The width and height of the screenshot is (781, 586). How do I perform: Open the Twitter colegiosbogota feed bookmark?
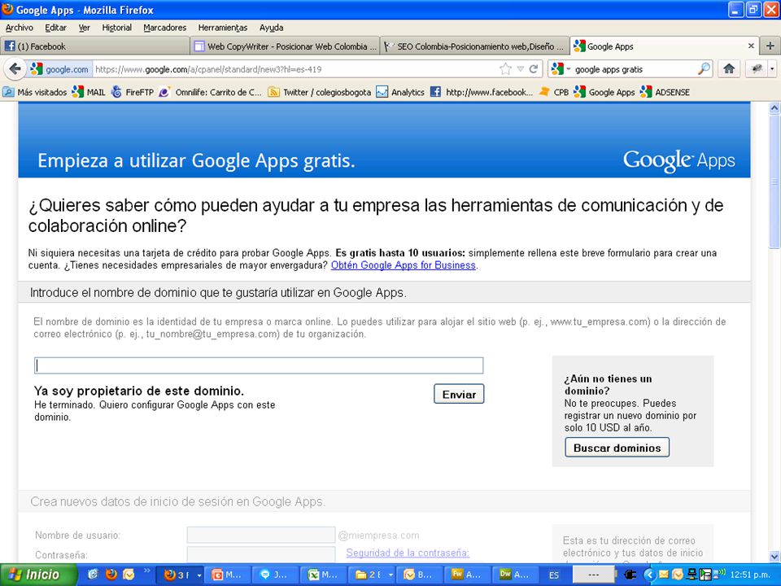click(x=319, y=92)
